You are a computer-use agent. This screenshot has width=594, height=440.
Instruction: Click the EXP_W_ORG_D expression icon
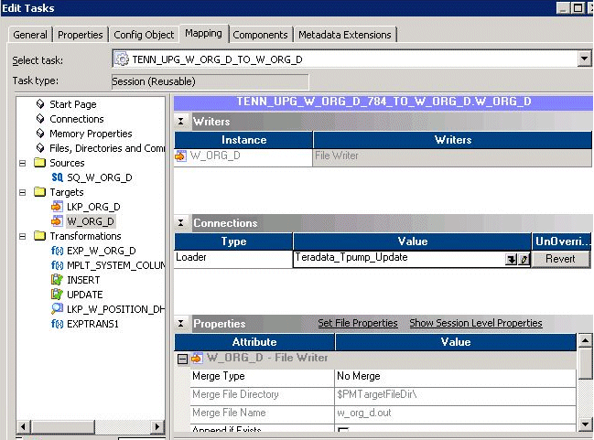57,251
